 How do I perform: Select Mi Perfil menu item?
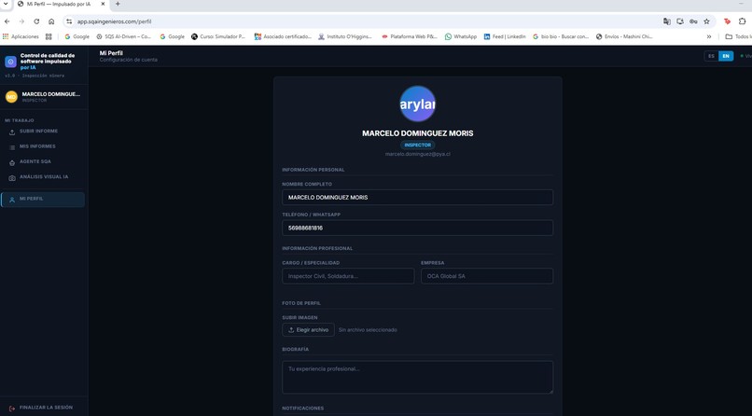pyautogui.click(x=43, y=200)
